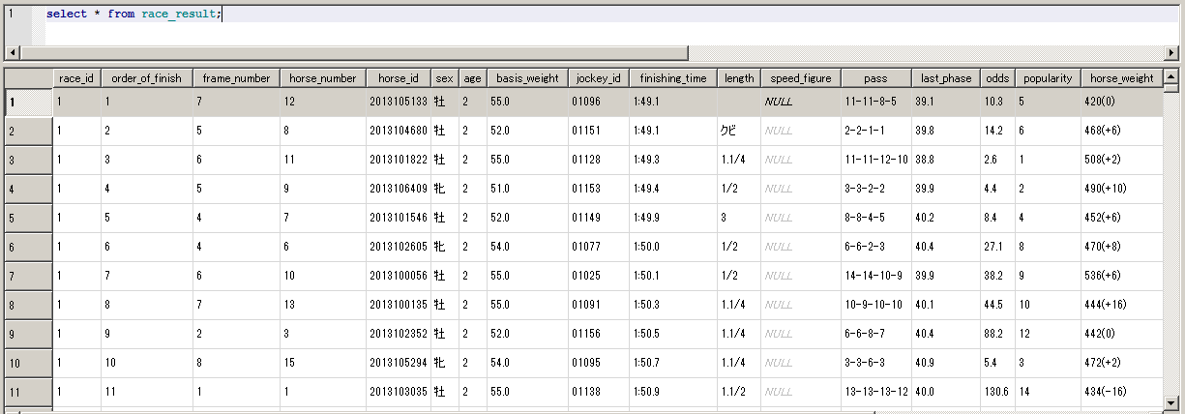Click horse_weight cell 536(+6)
This screenshot has width=1185, height=414.
pyautogui.click(x=1122, y=276)
